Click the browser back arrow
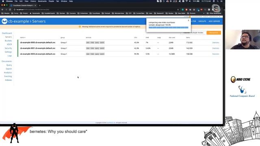260x146 pixels. point(2,10)
